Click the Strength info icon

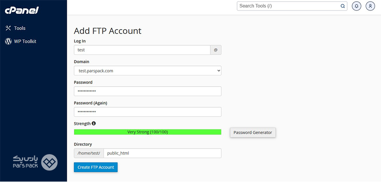coord(94,123)
